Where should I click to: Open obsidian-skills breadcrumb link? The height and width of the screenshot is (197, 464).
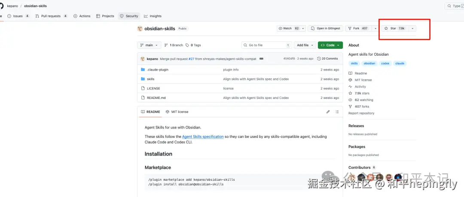(35, 6)
